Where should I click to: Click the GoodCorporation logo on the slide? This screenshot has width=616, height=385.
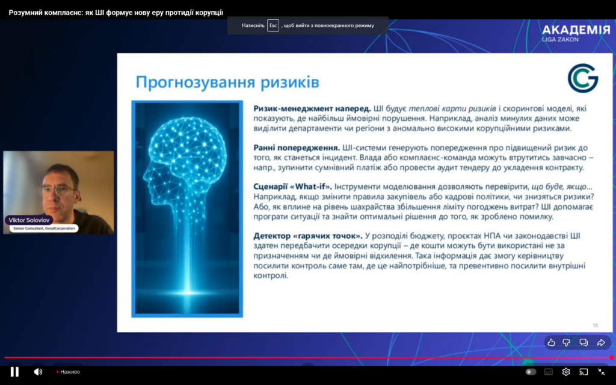[582, 79]
